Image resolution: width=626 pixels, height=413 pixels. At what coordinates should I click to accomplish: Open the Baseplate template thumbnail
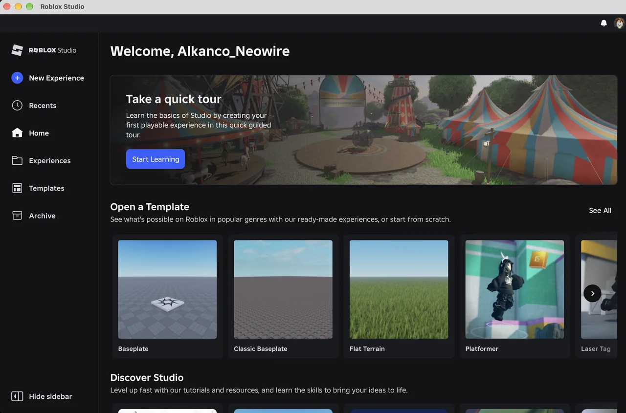tap(167, 289)
